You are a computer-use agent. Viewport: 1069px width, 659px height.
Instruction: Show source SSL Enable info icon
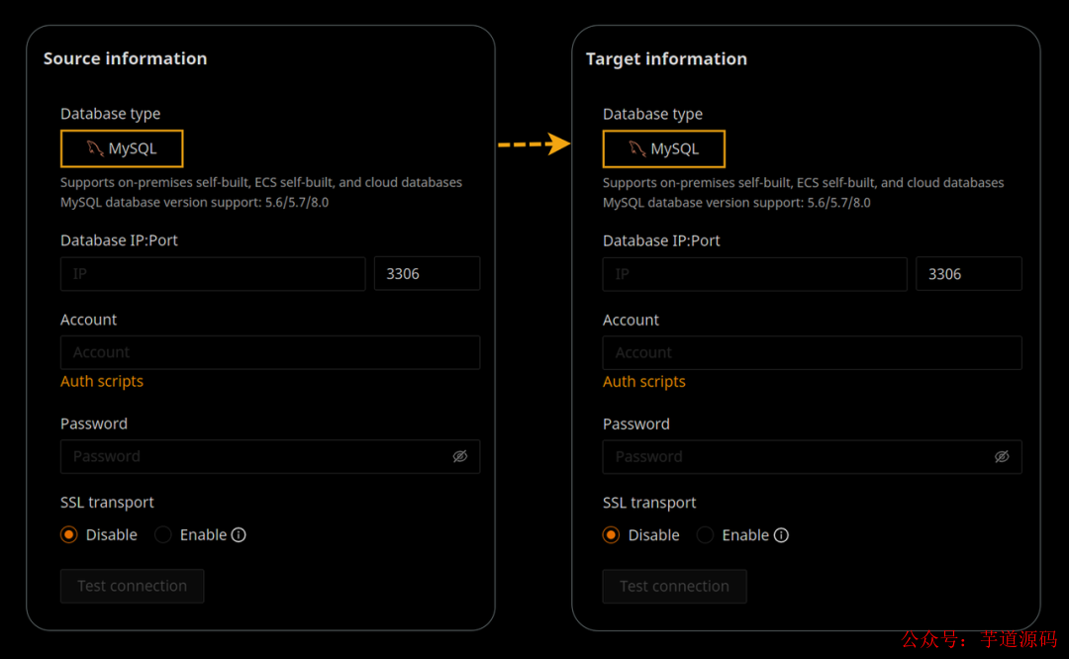point(238,535)
